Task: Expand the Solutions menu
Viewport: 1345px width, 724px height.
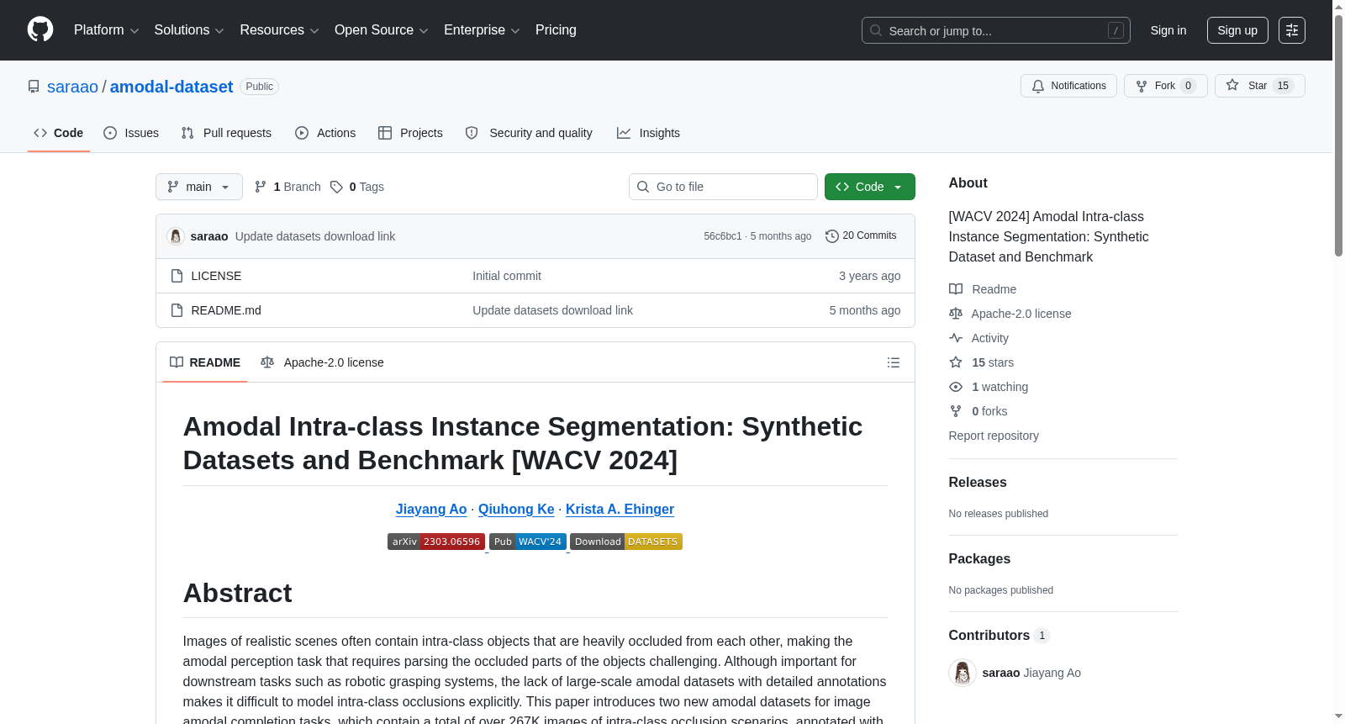Action: [x=189, y=30]
